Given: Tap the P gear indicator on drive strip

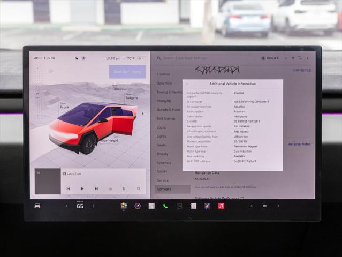Looking at the screenshot, I should pos(37,94).
